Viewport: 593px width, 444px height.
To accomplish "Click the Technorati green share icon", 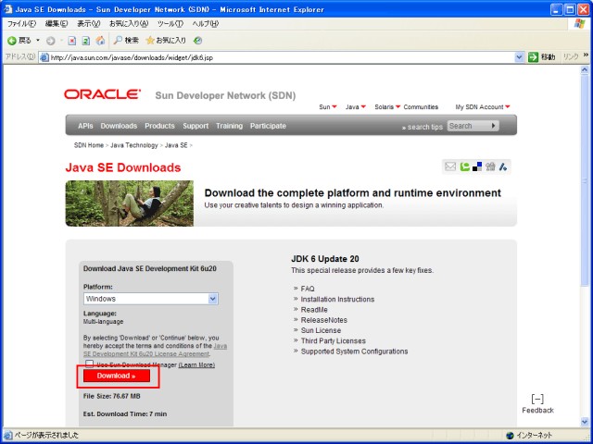I will click(464, 166).
